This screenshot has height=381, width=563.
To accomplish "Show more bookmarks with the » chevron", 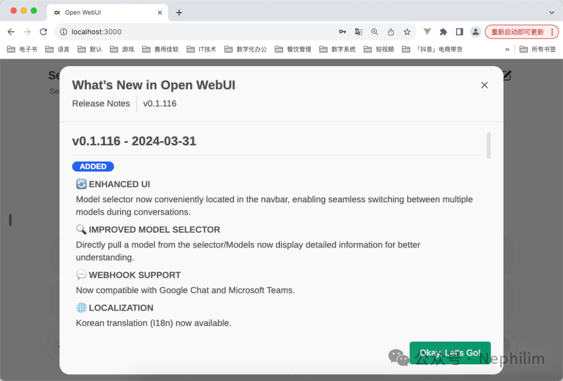I will coord(507,49).
